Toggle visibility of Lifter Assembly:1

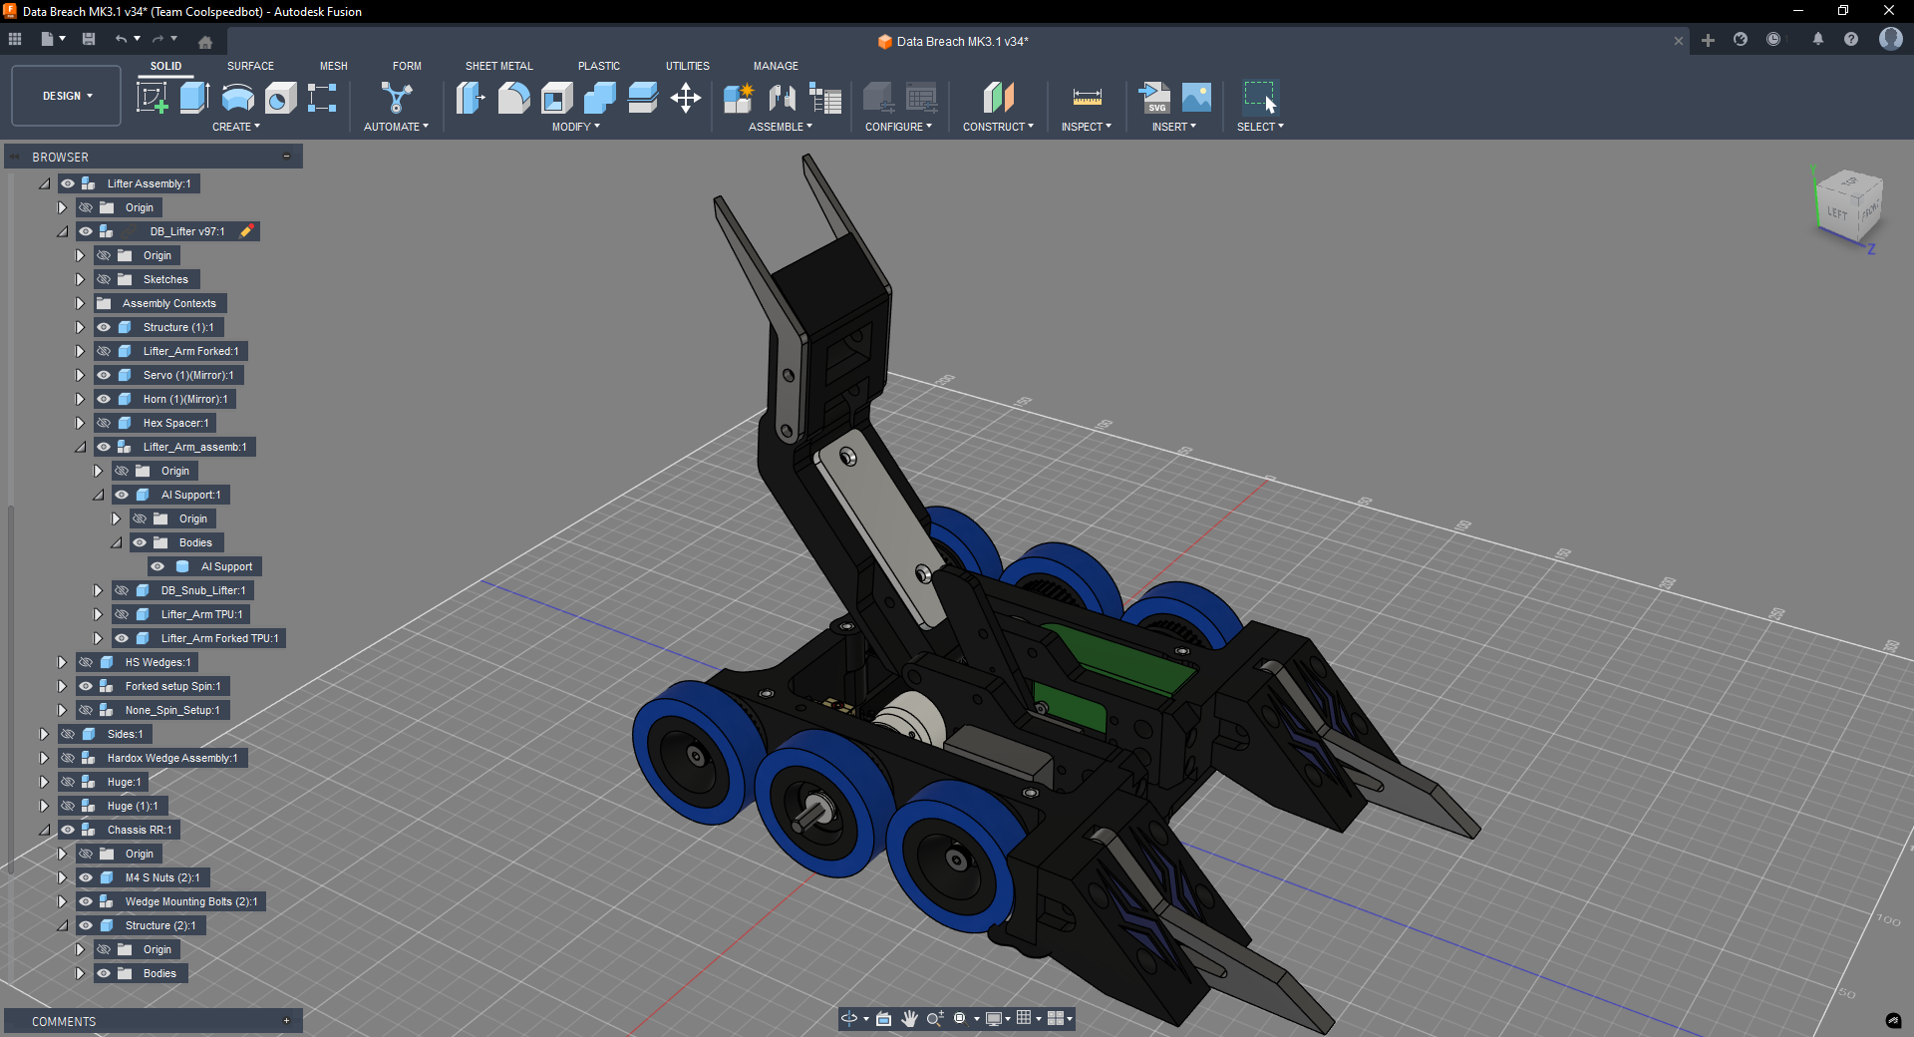tap(68, 183)
